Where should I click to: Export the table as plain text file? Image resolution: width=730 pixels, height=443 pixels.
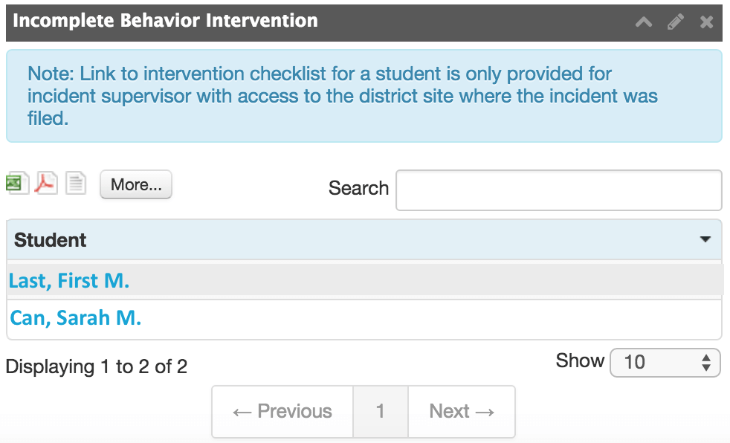point(76,183)
